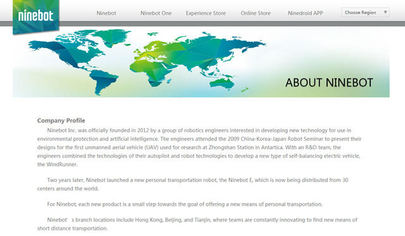Click the world map banner image
The height and width of the screenshot is (236, 405).
coord(201,62)
